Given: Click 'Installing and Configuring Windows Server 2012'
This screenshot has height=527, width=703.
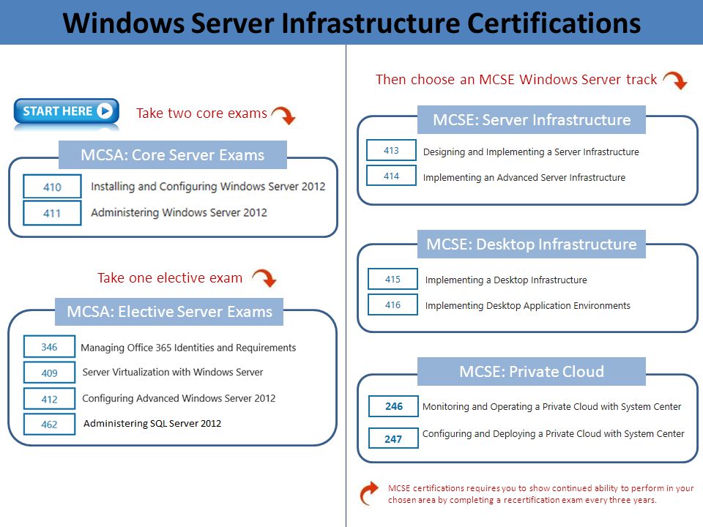Looking at the screenshot, I should coord(208,187).
